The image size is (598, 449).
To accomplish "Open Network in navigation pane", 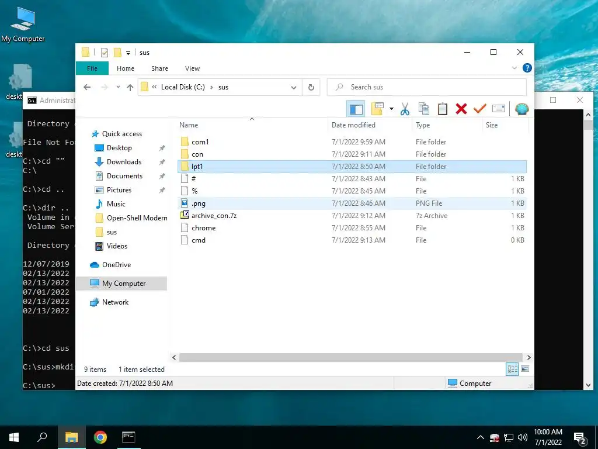I will click(115, 302).
